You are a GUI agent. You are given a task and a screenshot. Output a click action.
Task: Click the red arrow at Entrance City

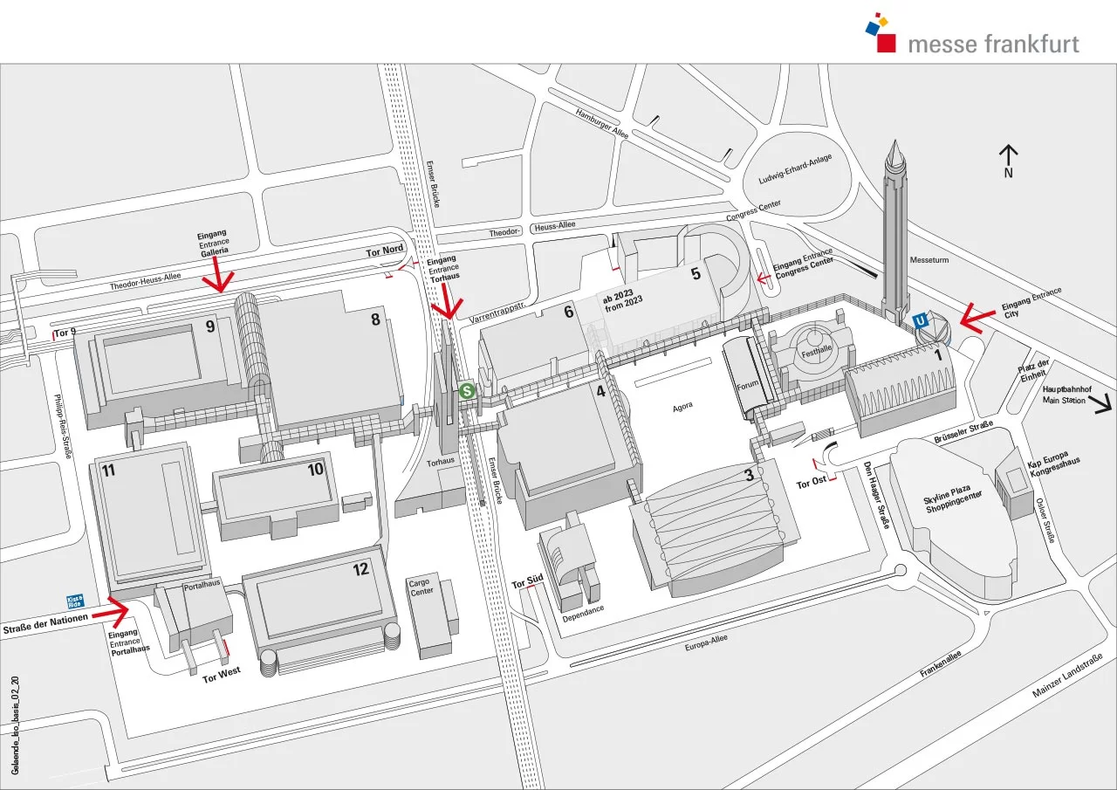(x=979, y=317)
